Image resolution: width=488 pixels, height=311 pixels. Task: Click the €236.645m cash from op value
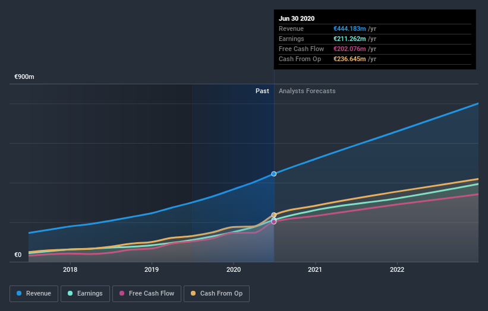(x=350, y=59)
